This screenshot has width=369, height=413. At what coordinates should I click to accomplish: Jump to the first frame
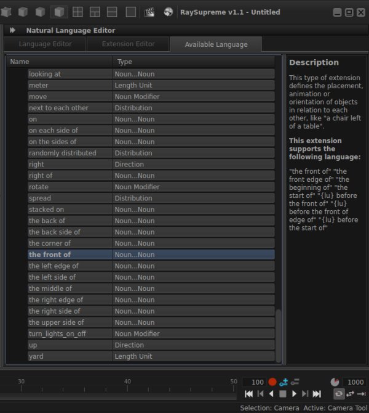(x=248, y=394)
